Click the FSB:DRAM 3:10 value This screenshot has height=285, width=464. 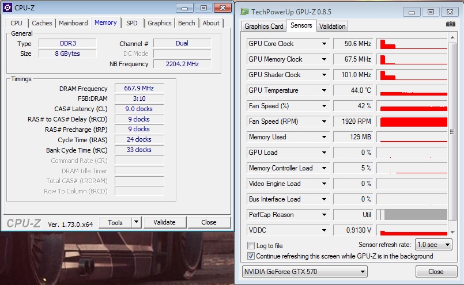click(x=139, y=98)
